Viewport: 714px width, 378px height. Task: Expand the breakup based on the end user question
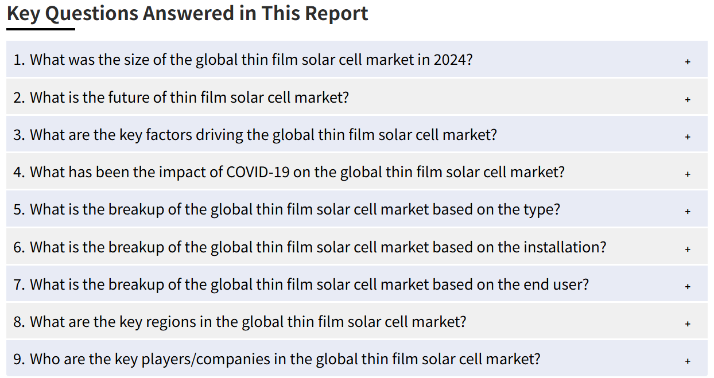(x=356, y=284)
